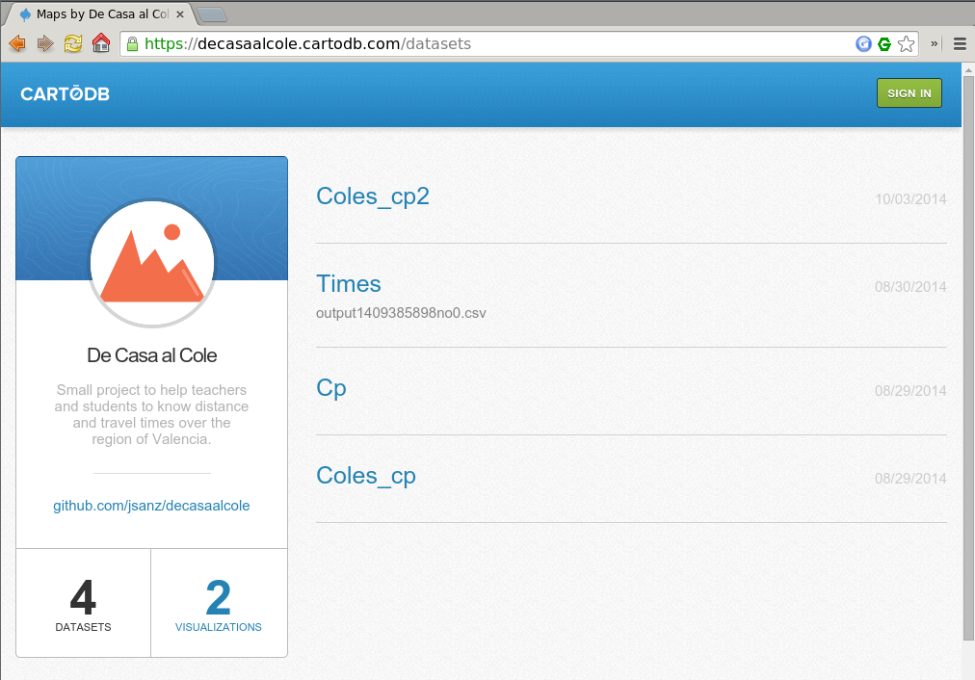Reload the page with the refresh icon
This screenshot has height=680, width=975.
73,43
